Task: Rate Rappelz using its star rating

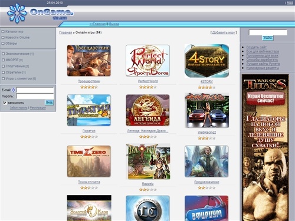Action: point(147,190)
